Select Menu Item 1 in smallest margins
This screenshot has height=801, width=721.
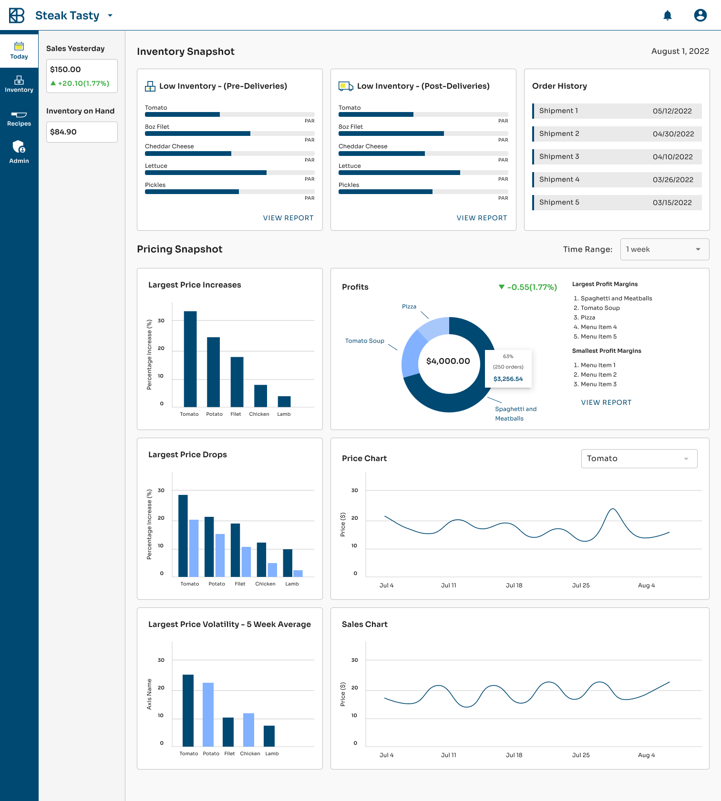pyautogui.click(x=598, y=365)
